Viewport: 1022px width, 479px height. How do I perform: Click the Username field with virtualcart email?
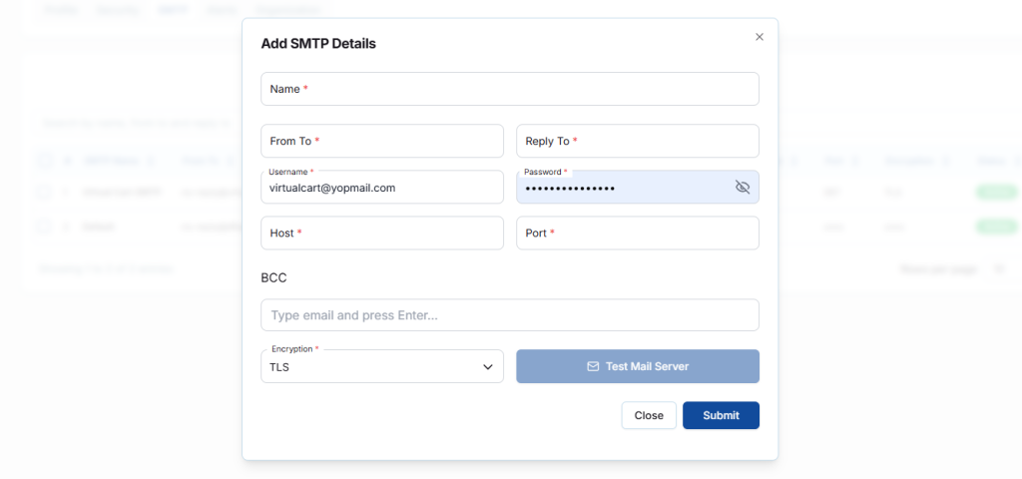381,188
